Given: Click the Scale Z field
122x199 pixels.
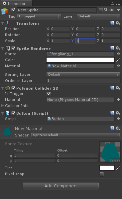Looking at the screenshot, I should 110,41.
